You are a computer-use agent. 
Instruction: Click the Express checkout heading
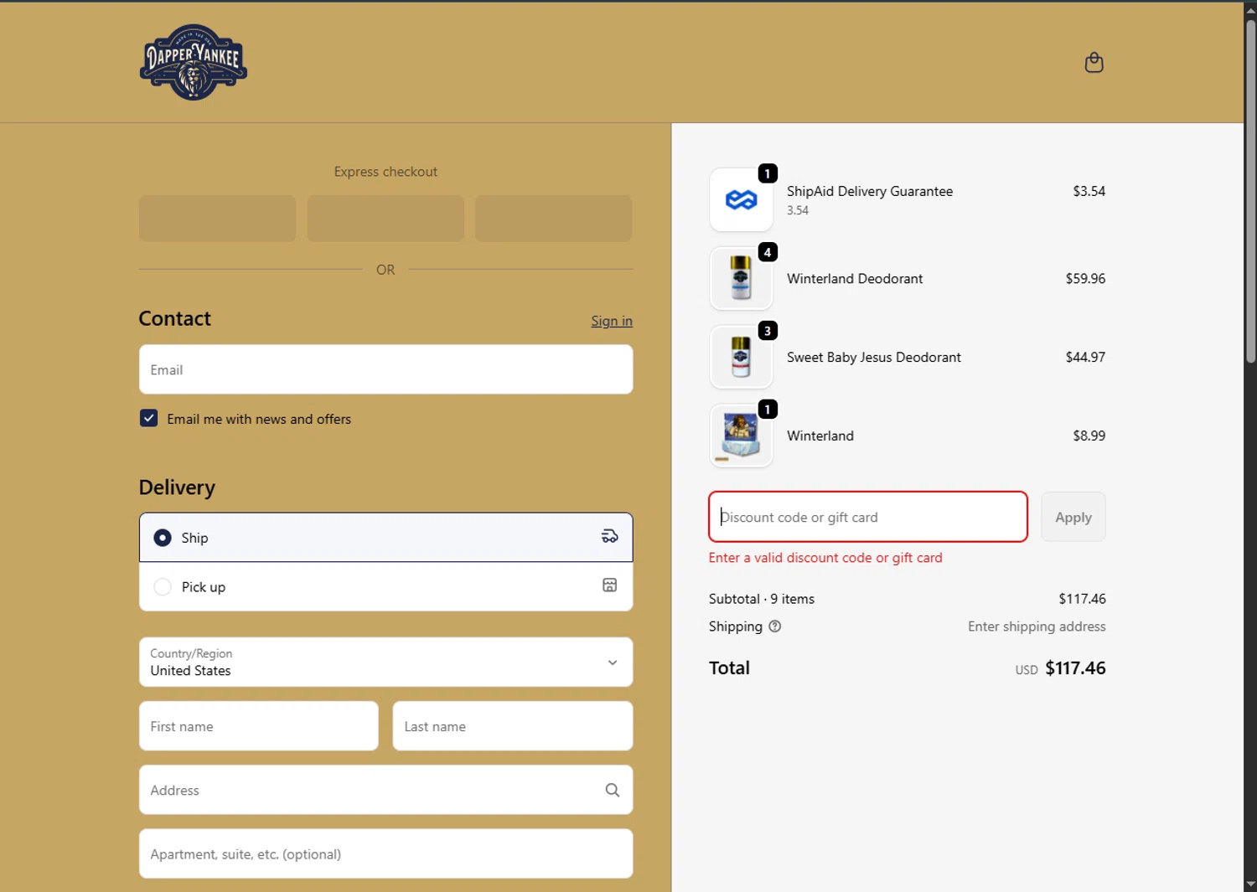tap(385, 172)
